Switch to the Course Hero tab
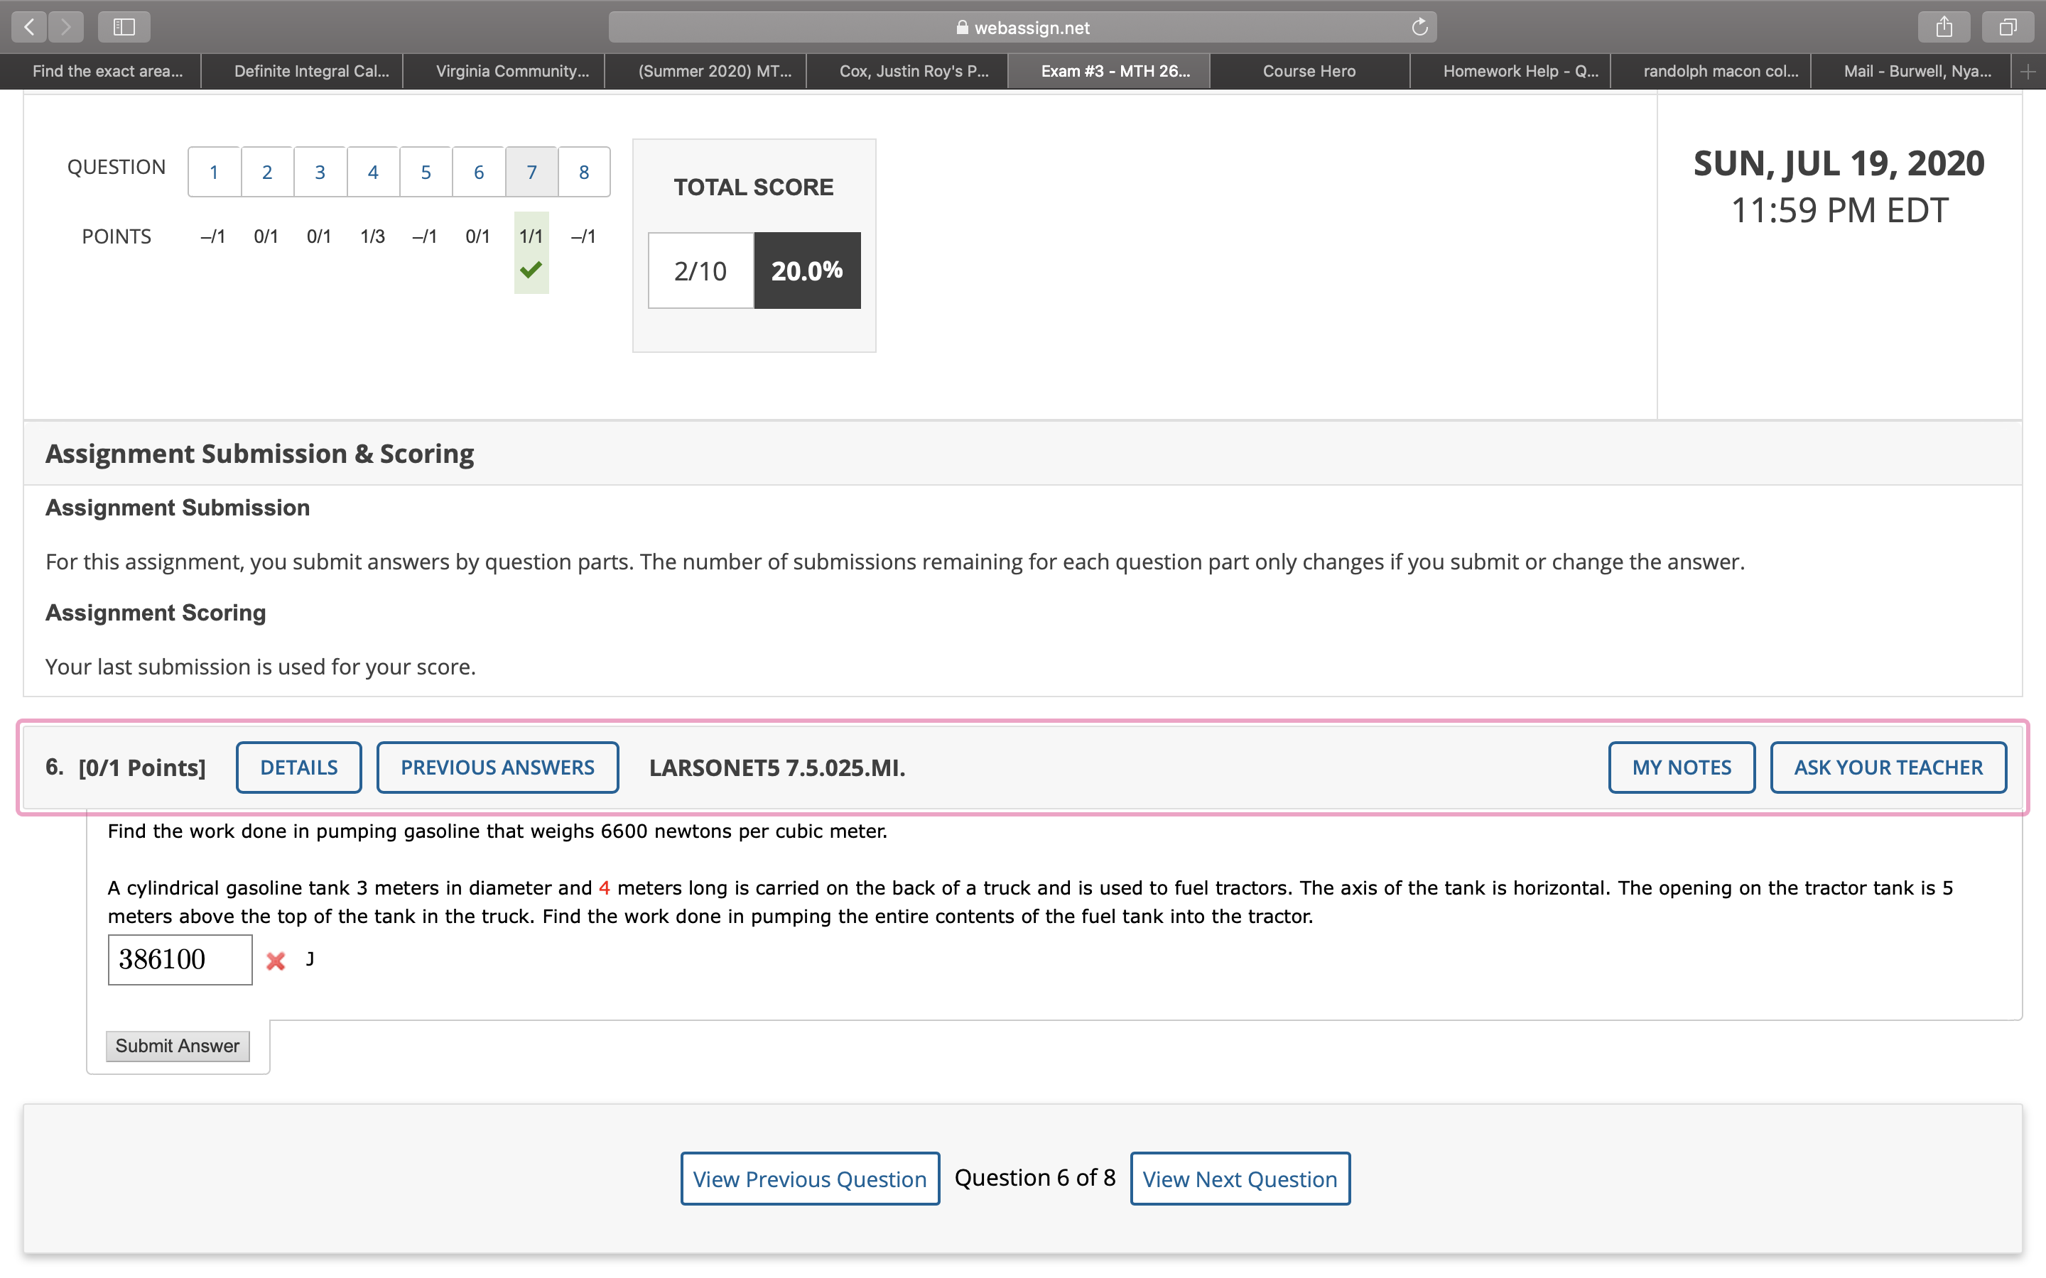This screenshot has height=1278, width=2046. point(1309,72)
